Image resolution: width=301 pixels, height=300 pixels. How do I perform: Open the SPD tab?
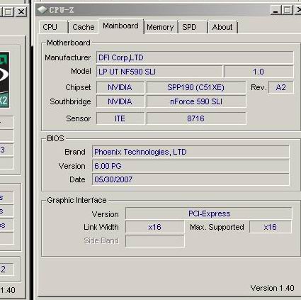193,27
